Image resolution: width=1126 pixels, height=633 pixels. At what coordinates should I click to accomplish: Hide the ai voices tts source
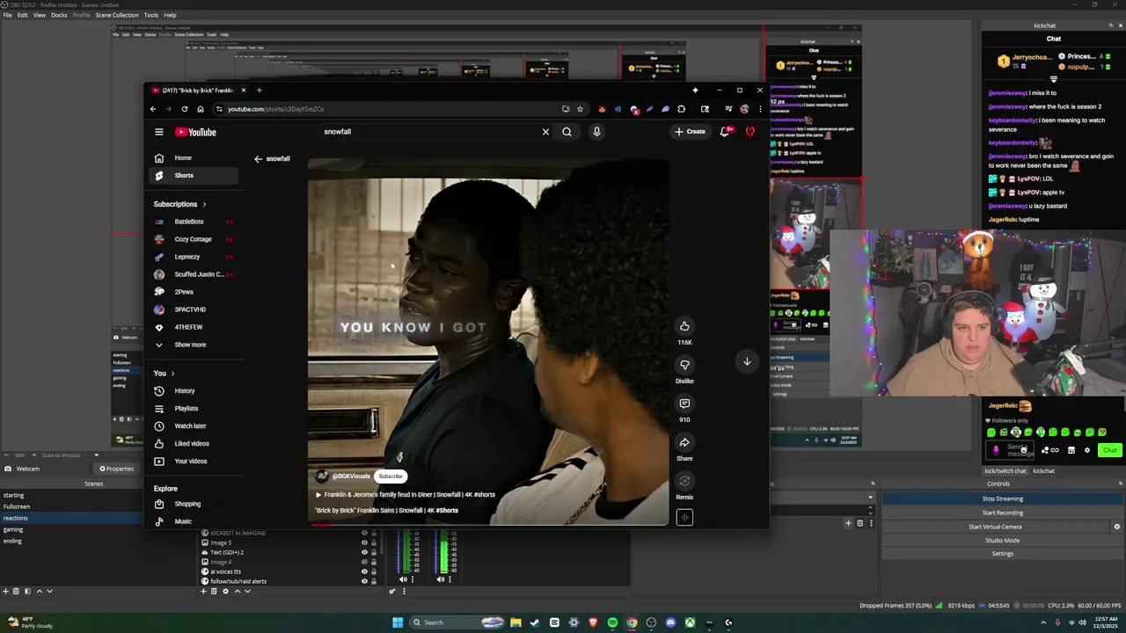point(364,571)
